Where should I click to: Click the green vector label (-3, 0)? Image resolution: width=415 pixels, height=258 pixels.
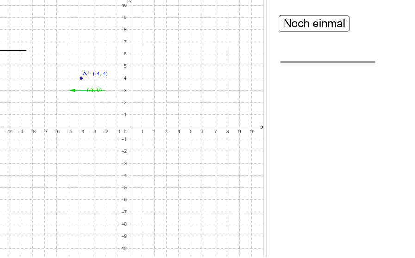94,90
